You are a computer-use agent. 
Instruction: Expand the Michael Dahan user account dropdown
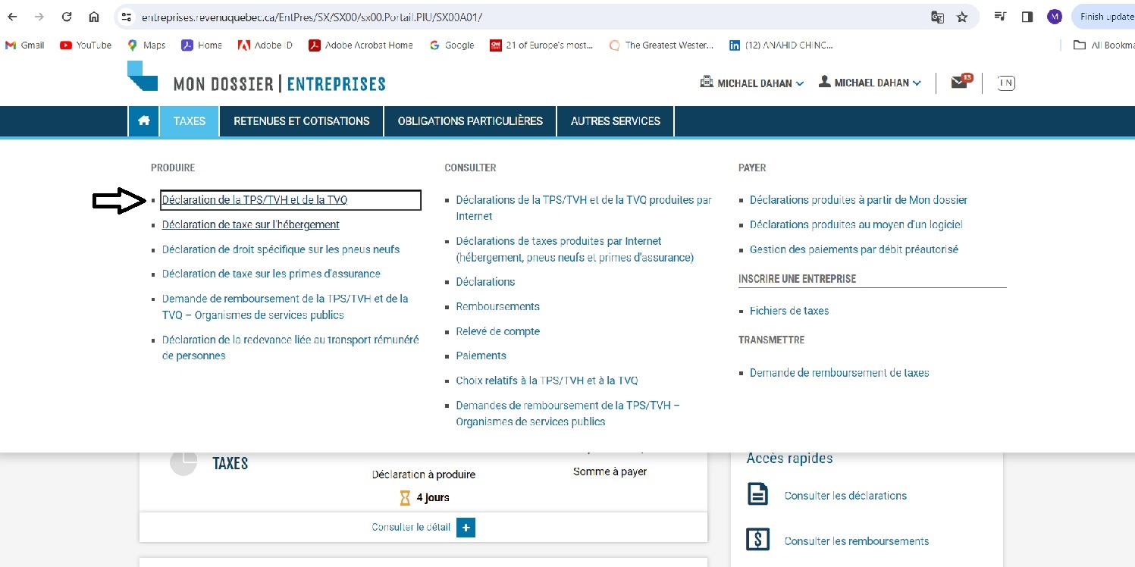tap(870, 83)
